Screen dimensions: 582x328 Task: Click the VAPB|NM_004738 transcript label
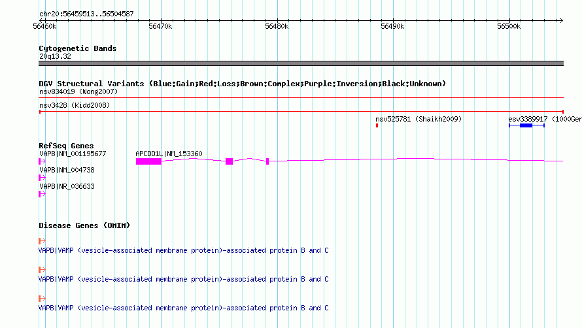(67, 170)
